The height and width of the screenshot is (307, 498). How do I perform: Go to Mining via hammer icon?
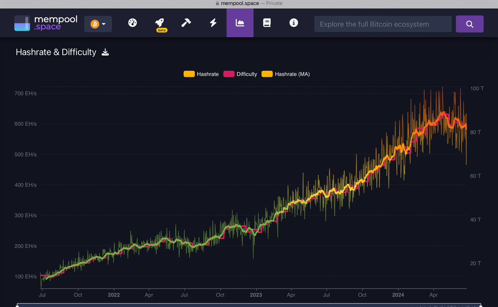pos(186,23)
